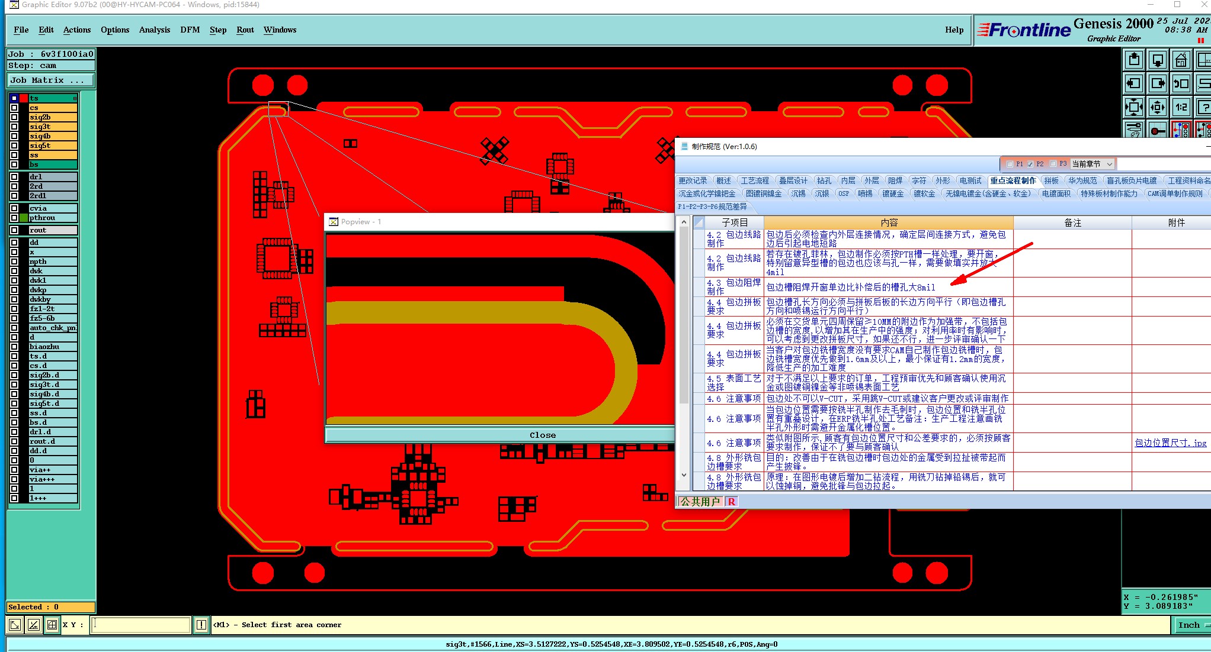Click the grid snap icon in bottom bar
The image size is (1211, 652).
coord(52,625)
